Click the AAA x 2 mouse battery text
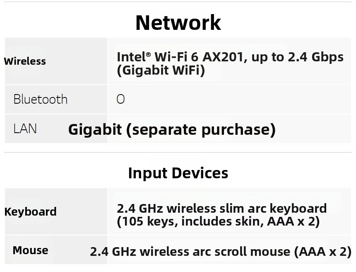356x272 pixels. click(322, 252)
